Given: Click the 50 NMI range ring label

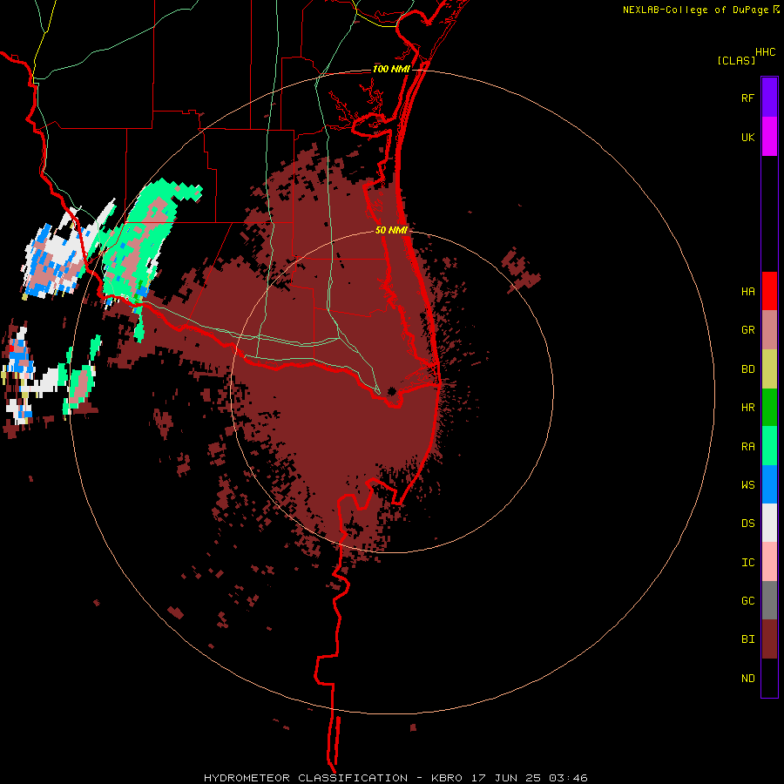Looking at the screenshot, I should [391, 230].
